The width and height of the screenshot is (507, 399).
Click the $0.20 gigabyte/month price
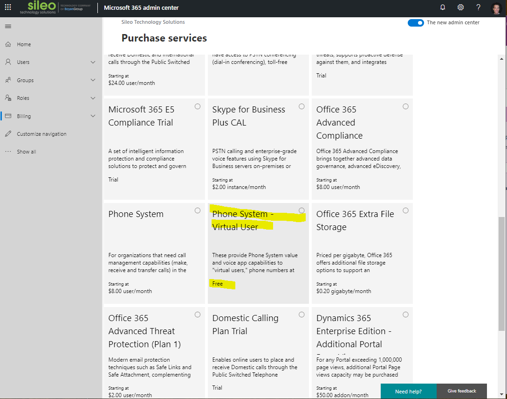(x=343, y=291)
